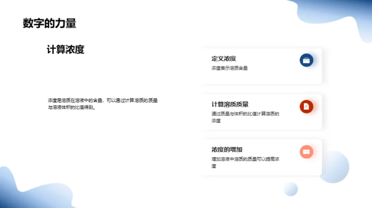The image size is (372, 208).
Task: Click the description 增加溶液中溶质的质量可以提高浓度
Action: click(245, 163)
